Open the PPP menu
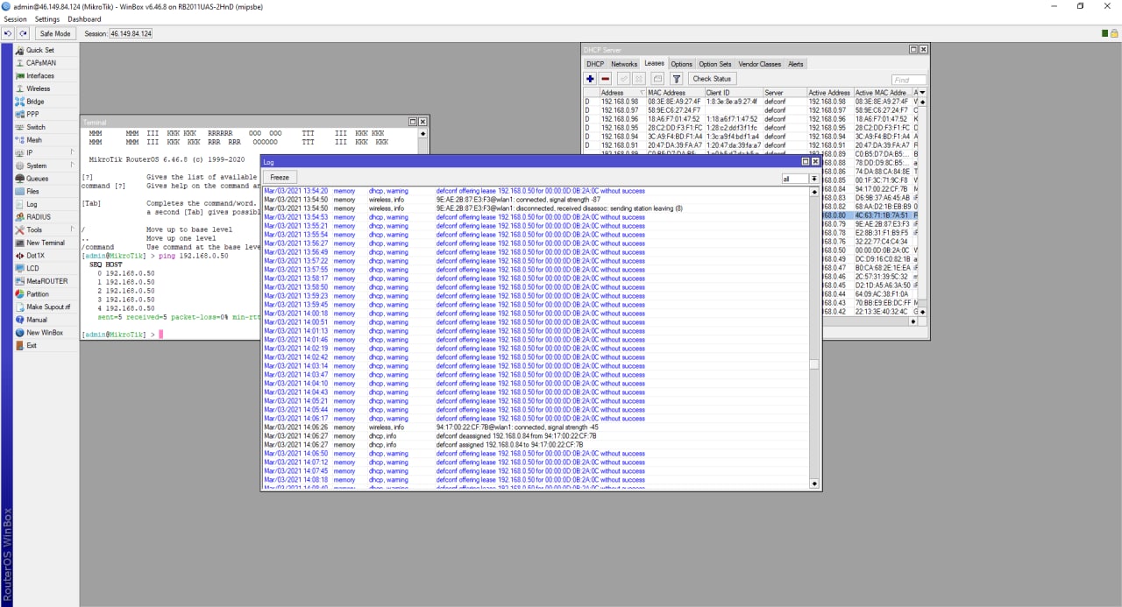 [32, 114]
